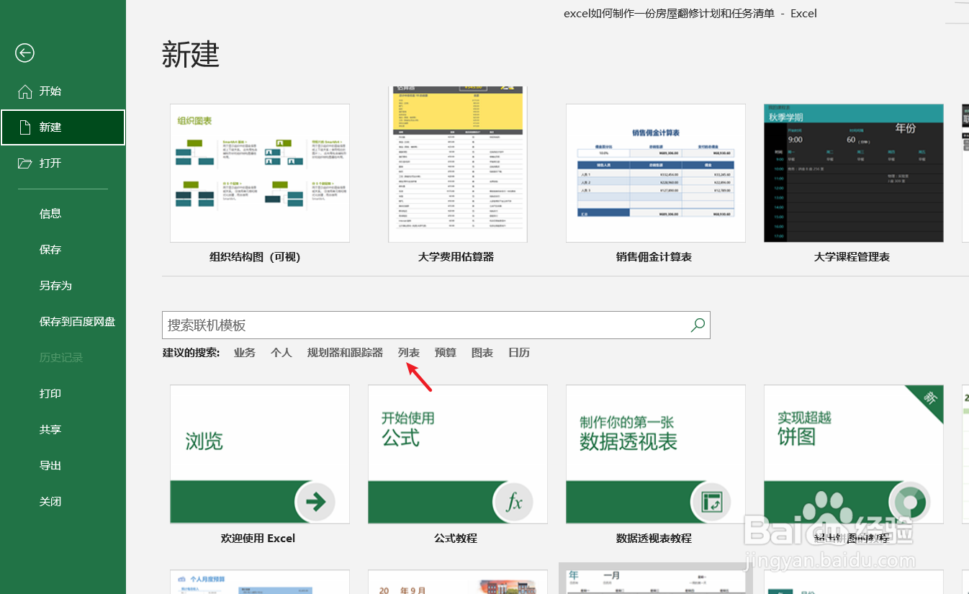Click the open folder icon beside 打开
Screen dimensions: 969x594
25,163
